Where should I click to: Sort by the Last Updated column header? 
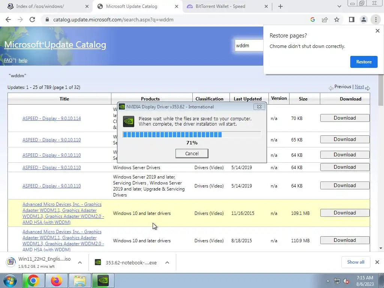coord(247,99)
